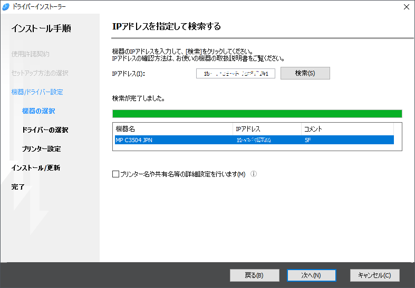Select the ドライバーの選択 step in sidebar

coord(45,130)
